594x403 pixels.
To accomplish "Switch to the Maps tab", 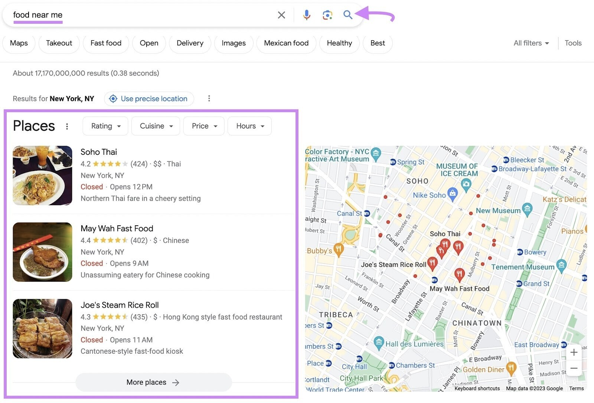I will 19,43.
